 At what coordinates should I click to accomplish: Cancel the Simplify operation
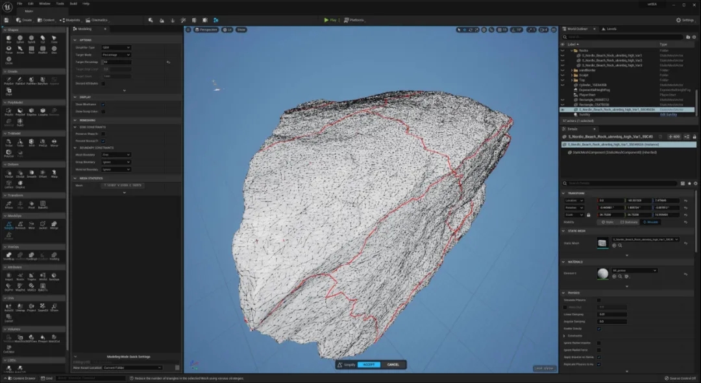tap(393, 365)
